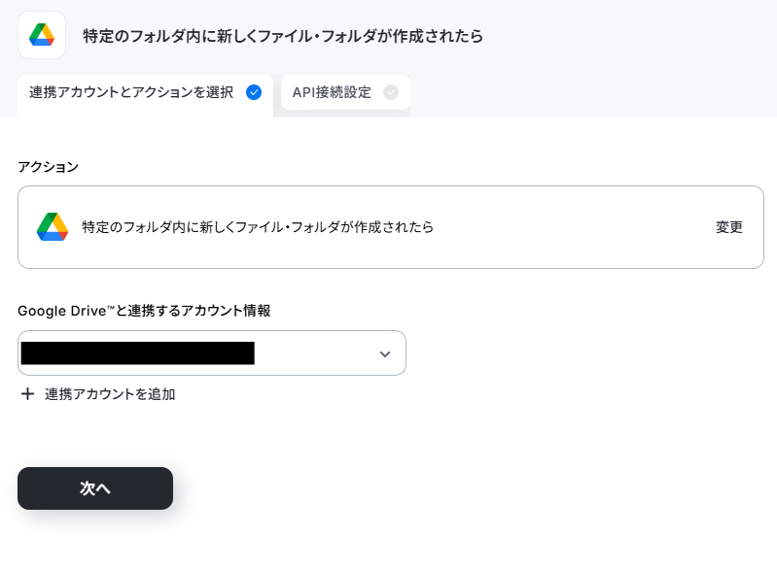Viewport: 777px width, 569px height.
Task: Click the Google Drive logo in the header
Action: pyautogui.click(x=42, y=35)
